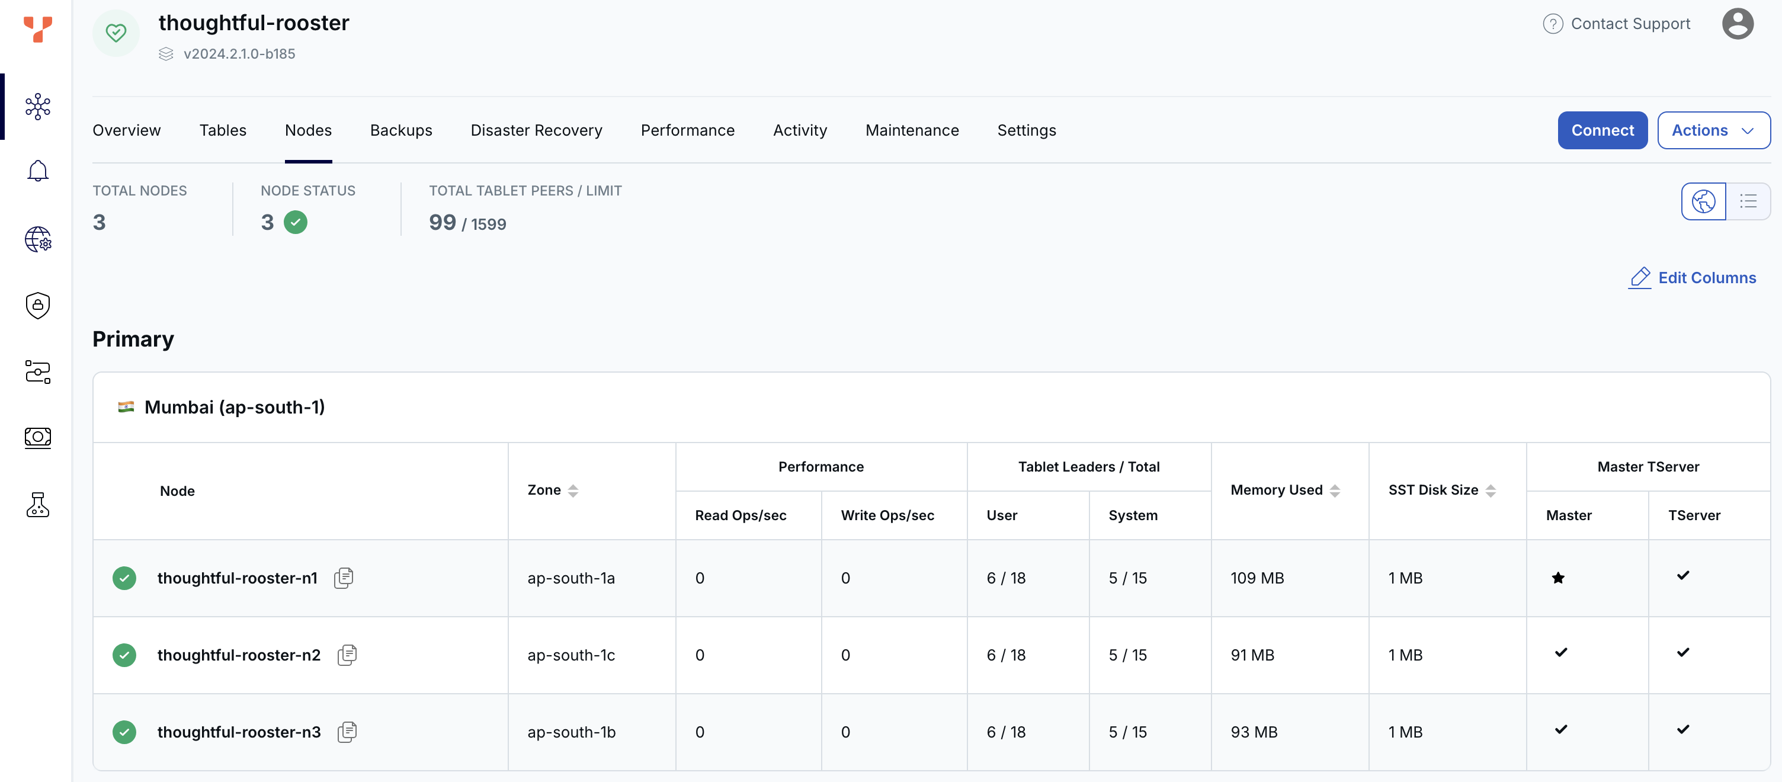
Task: Open the Disaster Recovery tab
Action: pyautogui.click(x=536, y=130)
